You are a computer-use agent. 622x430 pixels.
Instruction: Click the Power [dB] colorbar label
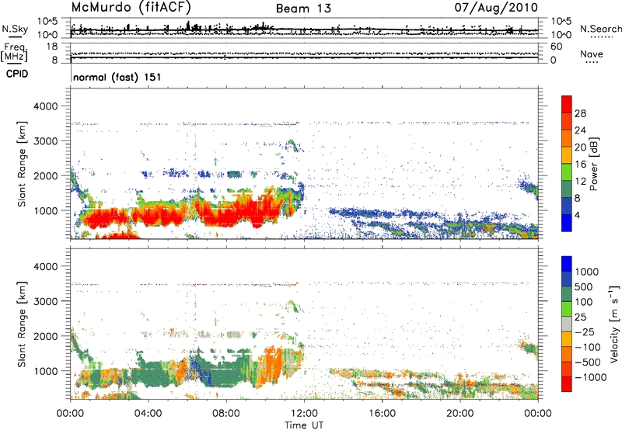593,164
